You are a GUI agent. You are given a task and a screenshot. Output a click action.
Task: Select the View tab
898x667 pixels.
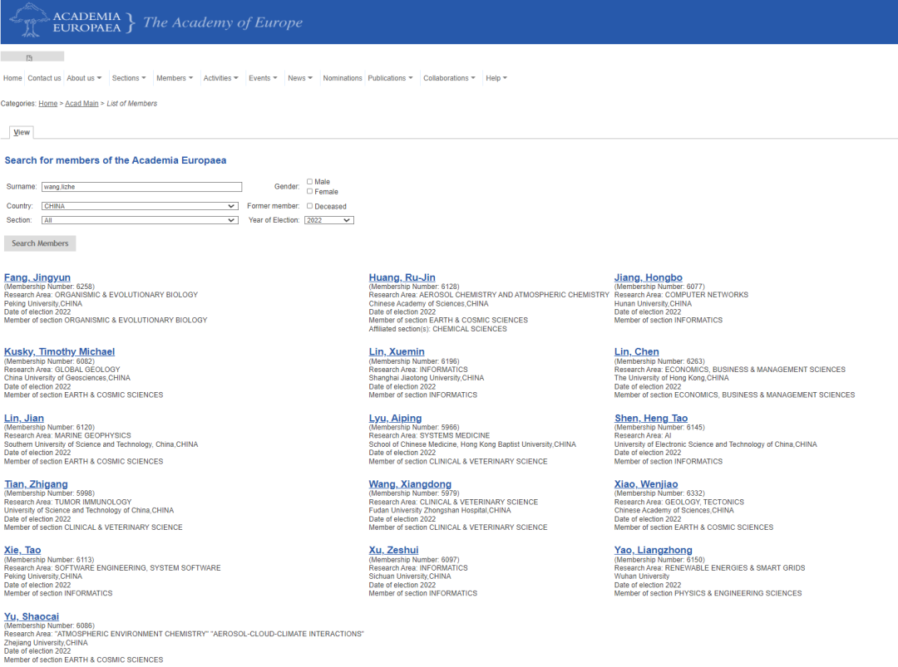(22, 132)
